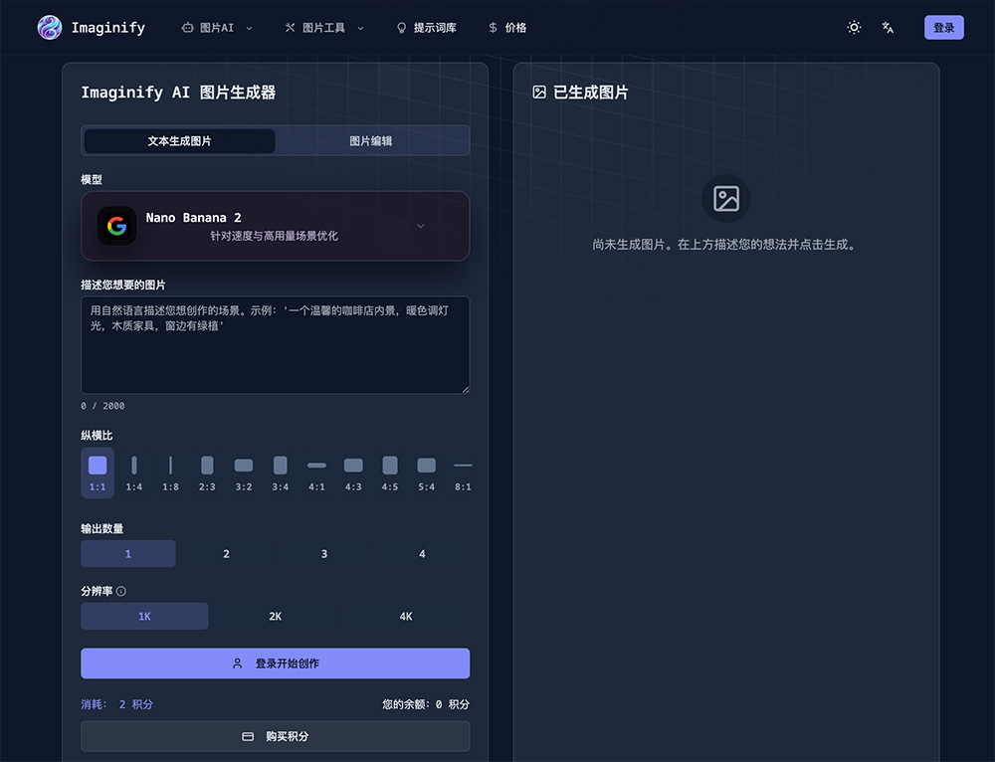Open the language switcher icon
Screen dimensions: 995x762
[889, 27]
